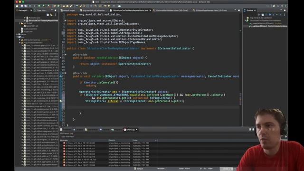Collapse the Plug-in Dependencies node

(x=19, y=43)
